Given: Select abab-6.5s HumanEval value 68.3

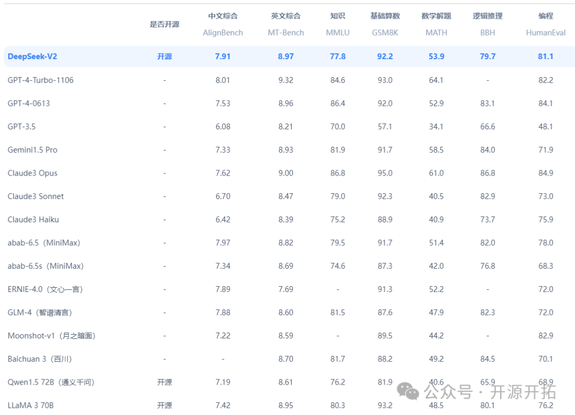Looking at the screenshot, I should [546, 266].
